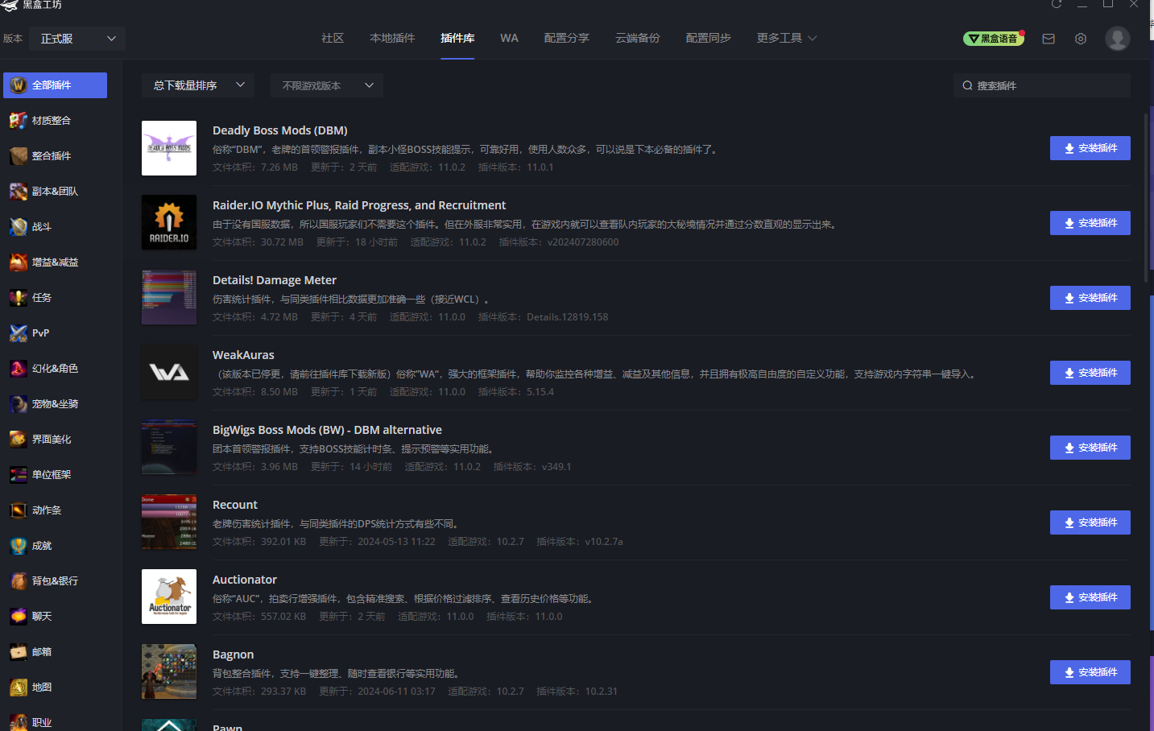
Task: Click the WeakAuras thumbnail image
Action: (x=169, y=372)
